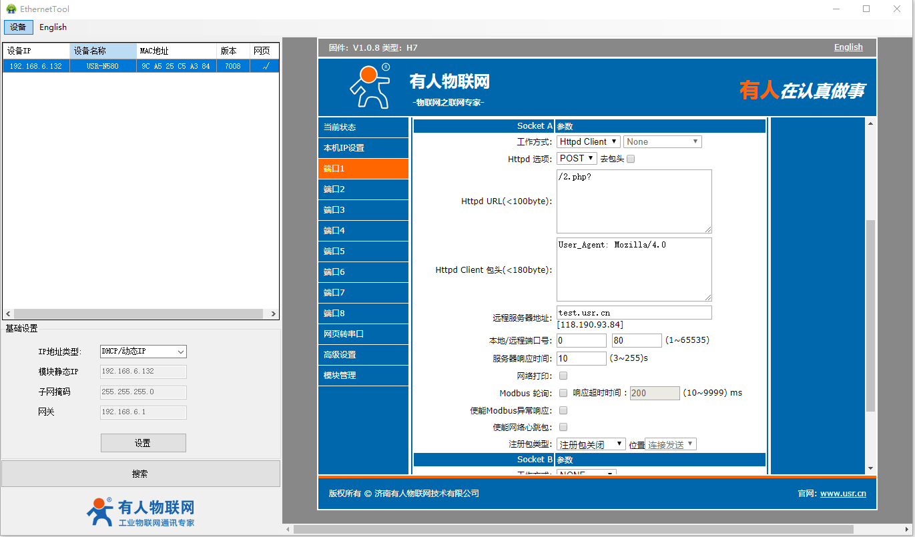The width and height of the screenshot is (915, 537).
Task: Expand the IP地址类型 DHCP dropdown
Action: pos(143,352)
